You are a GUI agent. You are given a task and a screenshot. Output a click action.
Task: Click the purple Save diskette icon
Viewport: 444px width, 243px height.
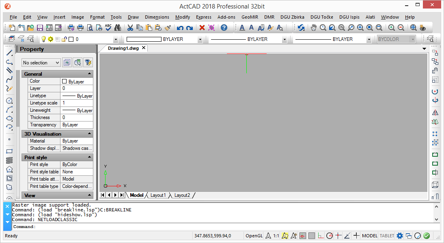pos(40,28)
